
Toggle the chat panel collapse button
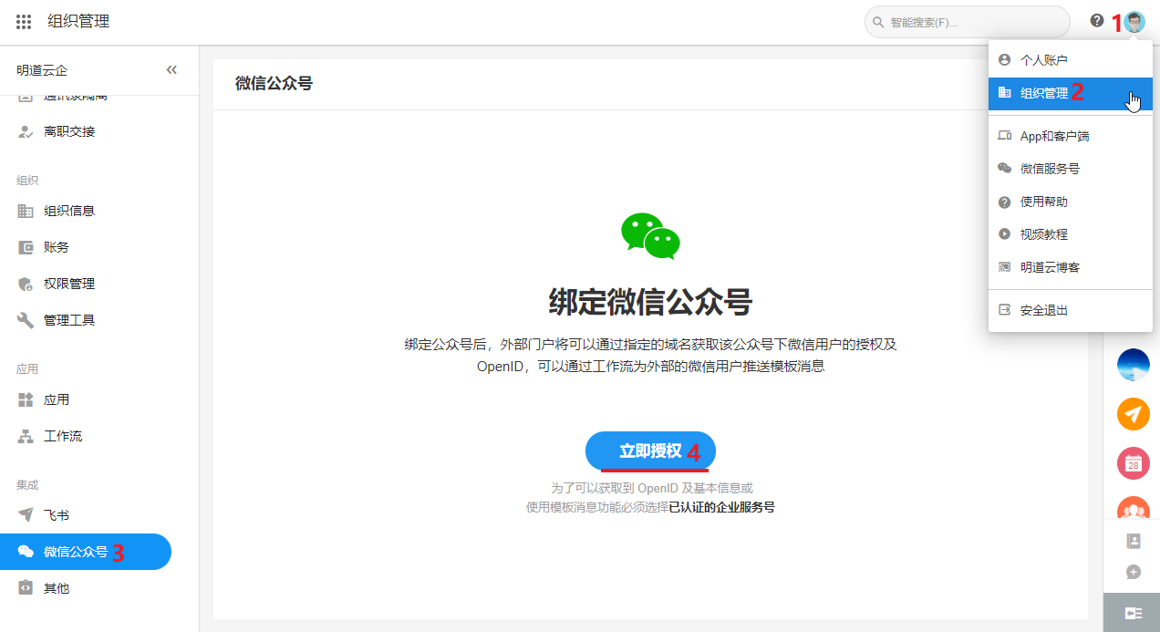click(1132, 613)
